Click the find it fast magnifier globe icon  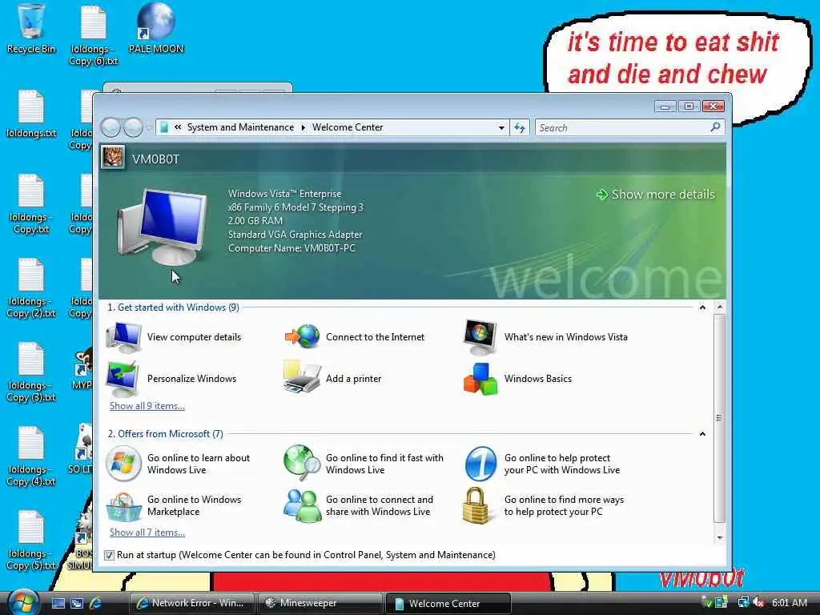click(302, 463)
